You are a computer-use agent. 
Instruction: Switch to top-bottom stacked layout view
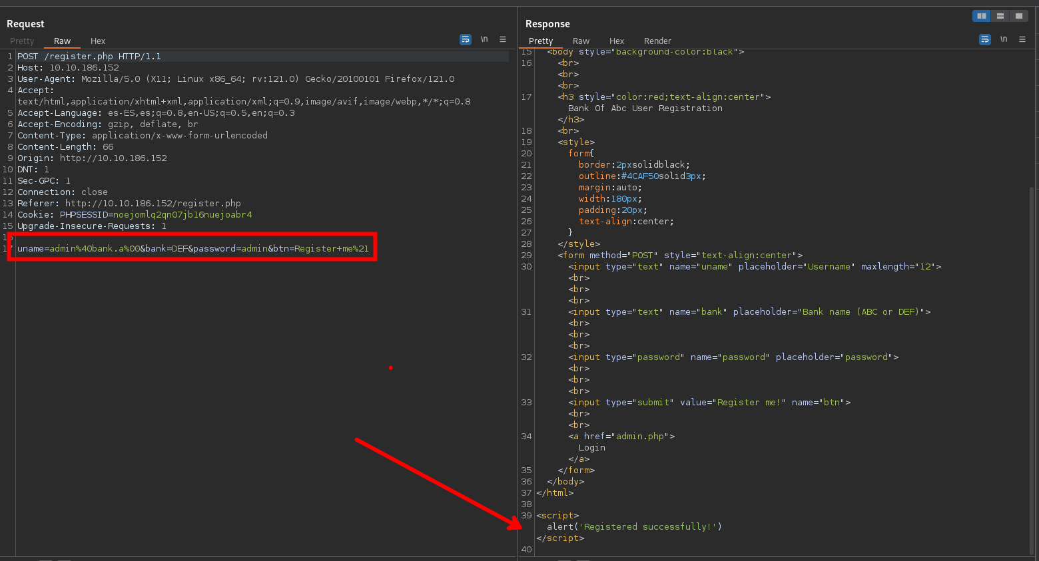(x=1000, y=16)
